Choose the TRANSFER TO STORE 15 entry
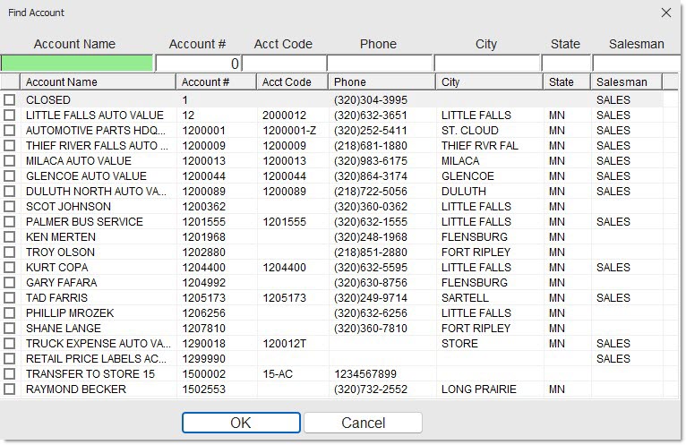 (90, 374)
